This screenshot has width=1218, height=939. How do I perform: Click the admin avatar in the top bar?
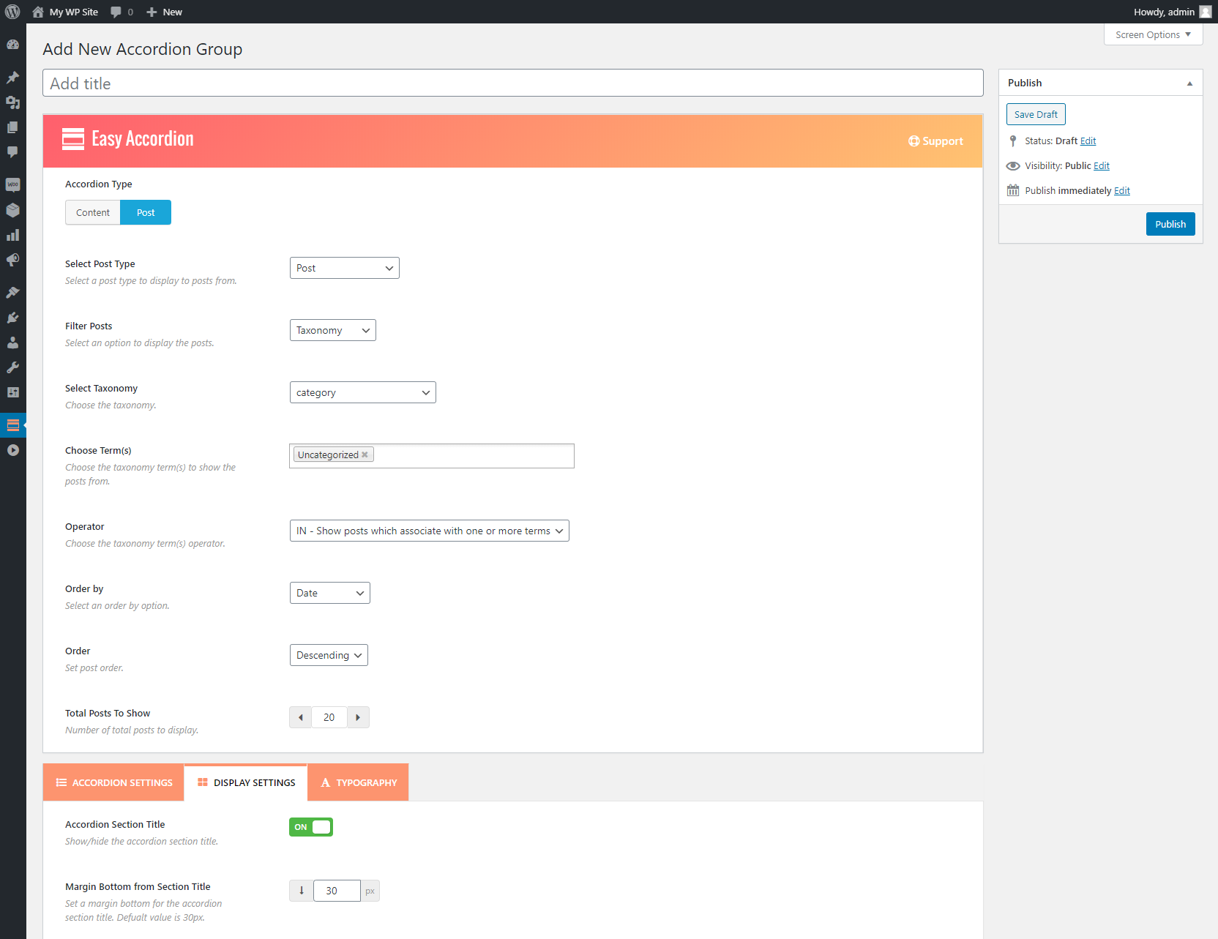pyautogui.click(x=1206, y=12)
